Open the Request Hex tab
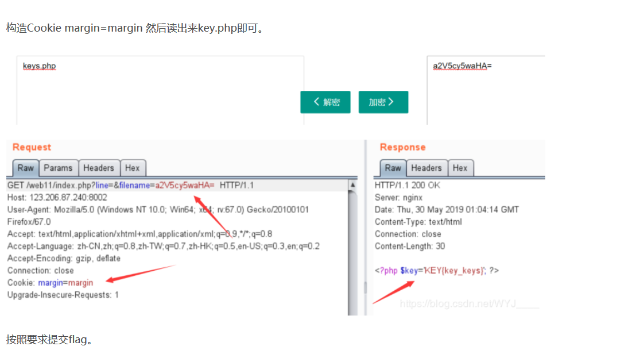Viewport: 640px width, 350px height. tap(133, 168)
